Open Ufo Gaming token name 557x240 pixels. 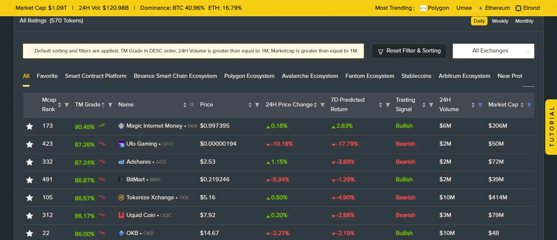tap(142, 144)
